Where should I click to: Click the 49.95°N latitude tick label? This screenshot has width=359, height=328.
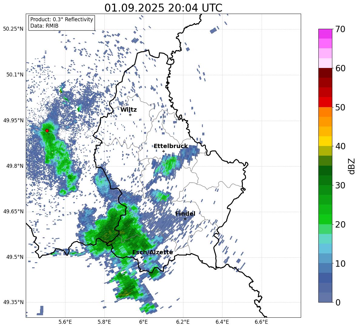(x=13, y=120)
